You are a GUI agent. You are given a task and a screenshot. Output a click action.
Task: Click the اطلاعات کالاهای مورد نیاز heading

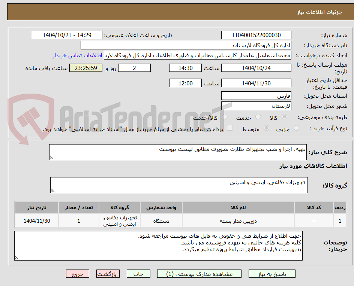click(313, 166)
